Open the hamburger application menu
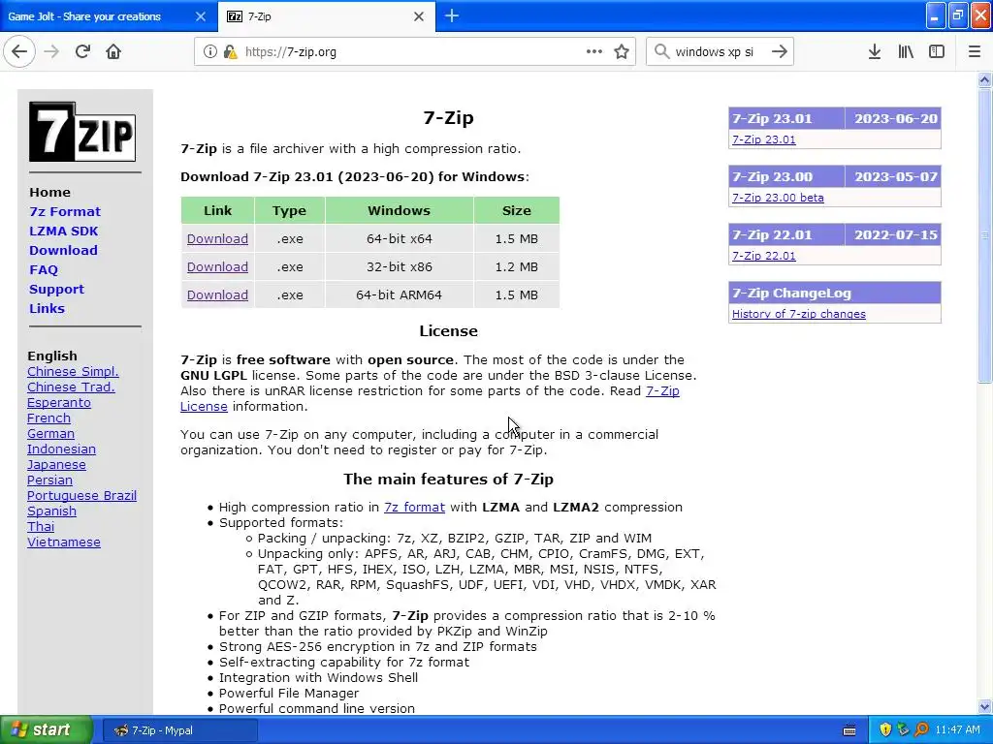993x744 pixels. coord(975,52)
